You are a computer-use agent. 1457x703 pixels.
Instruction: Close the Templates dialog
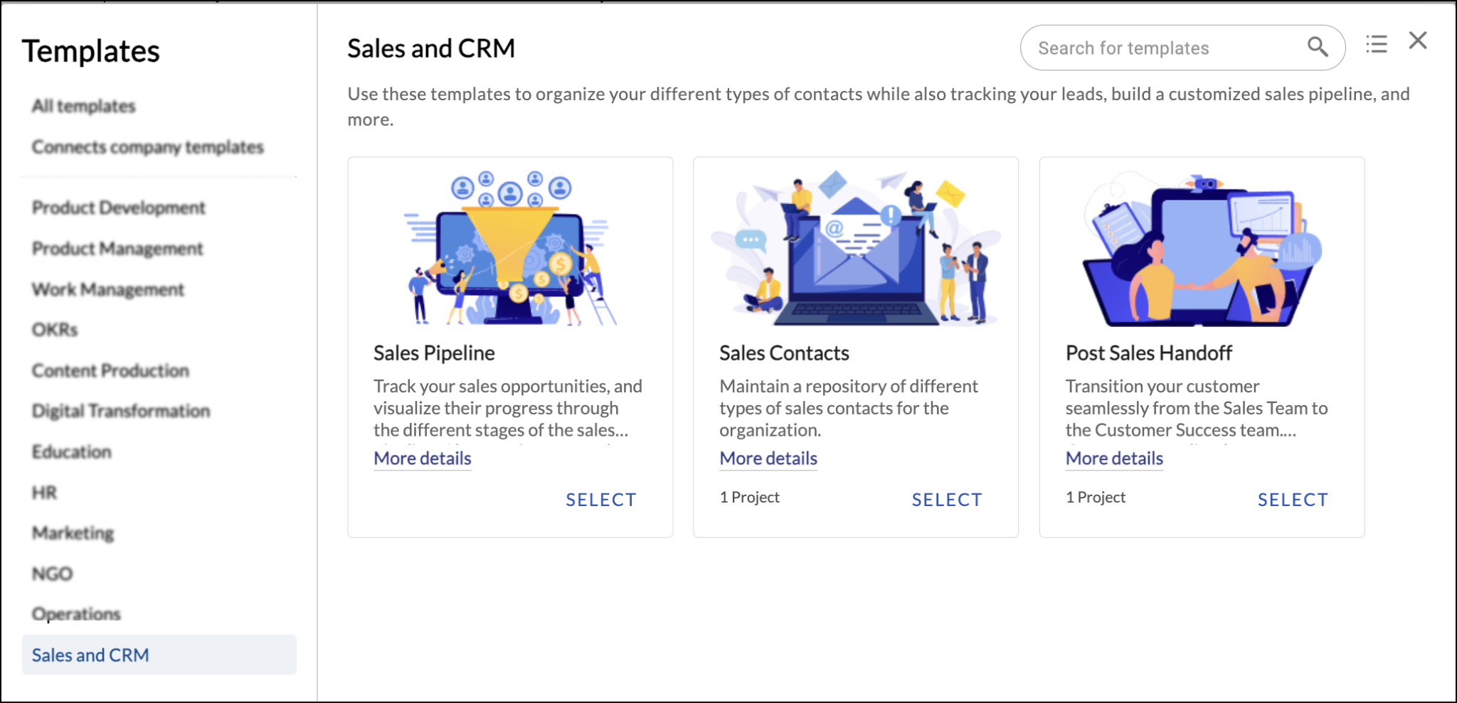coord(1418,41)
